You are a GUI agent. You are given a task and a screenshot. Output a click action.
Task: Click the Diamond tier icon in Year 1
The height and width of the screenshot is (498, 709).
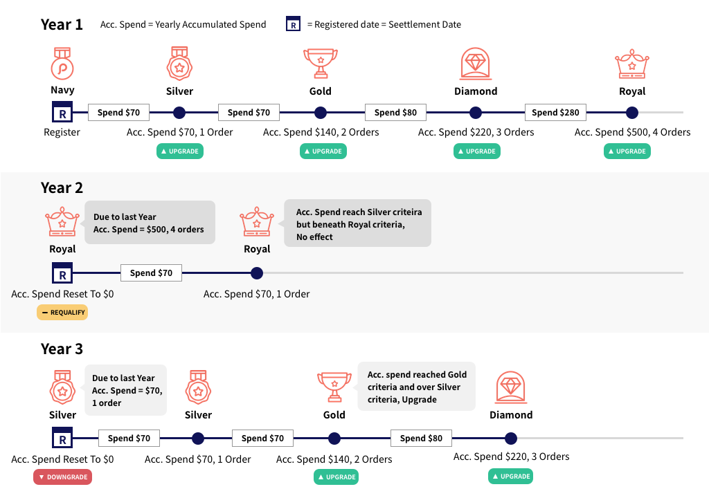click(476, 64)
